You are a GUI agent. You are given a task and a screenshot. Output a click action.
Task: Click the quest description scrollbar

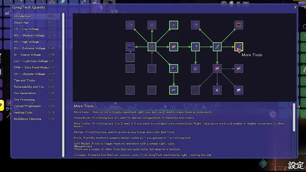pyautogui.click(x=294, y=117)
